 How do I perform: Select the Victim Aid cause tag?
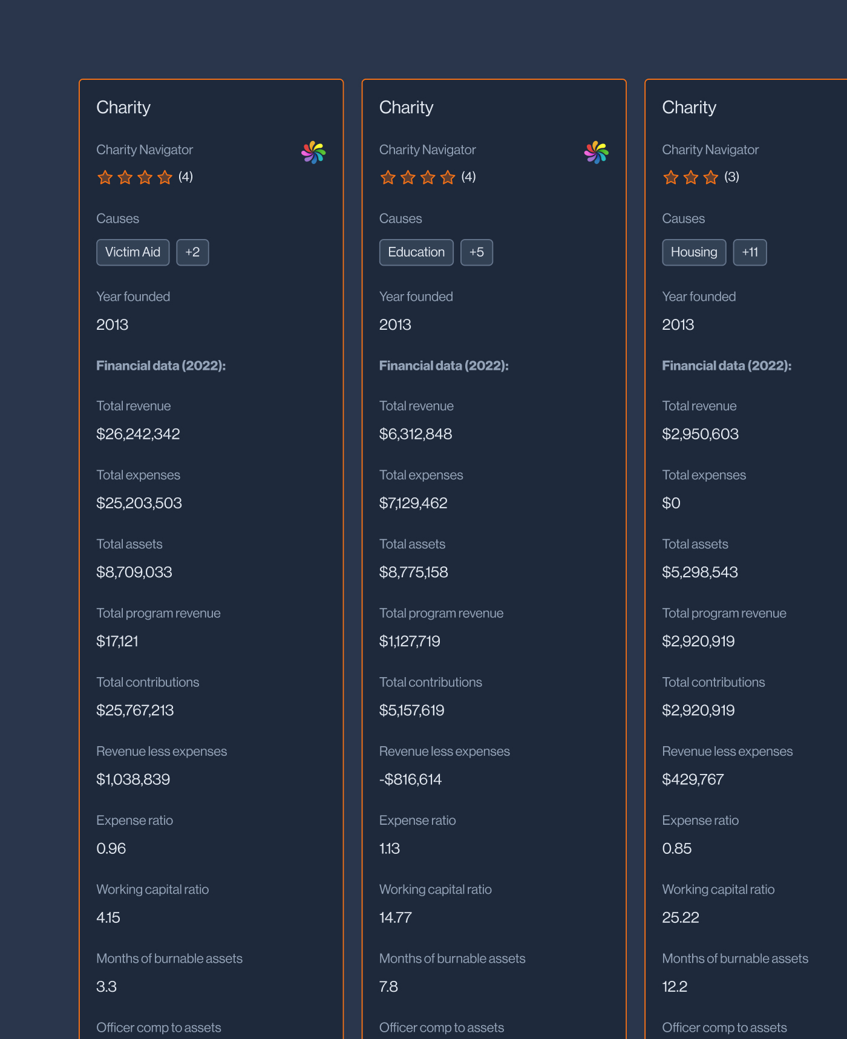pyautogui.click(x=132, y=252)
